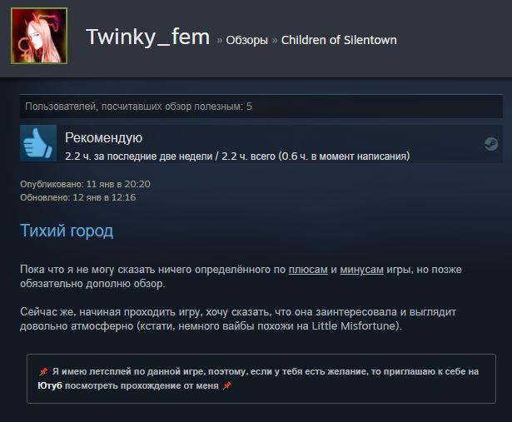The width and height of the screenshot is (512, 422).
Task: Follow the underlined минусам link
Action: pos(361,270)
